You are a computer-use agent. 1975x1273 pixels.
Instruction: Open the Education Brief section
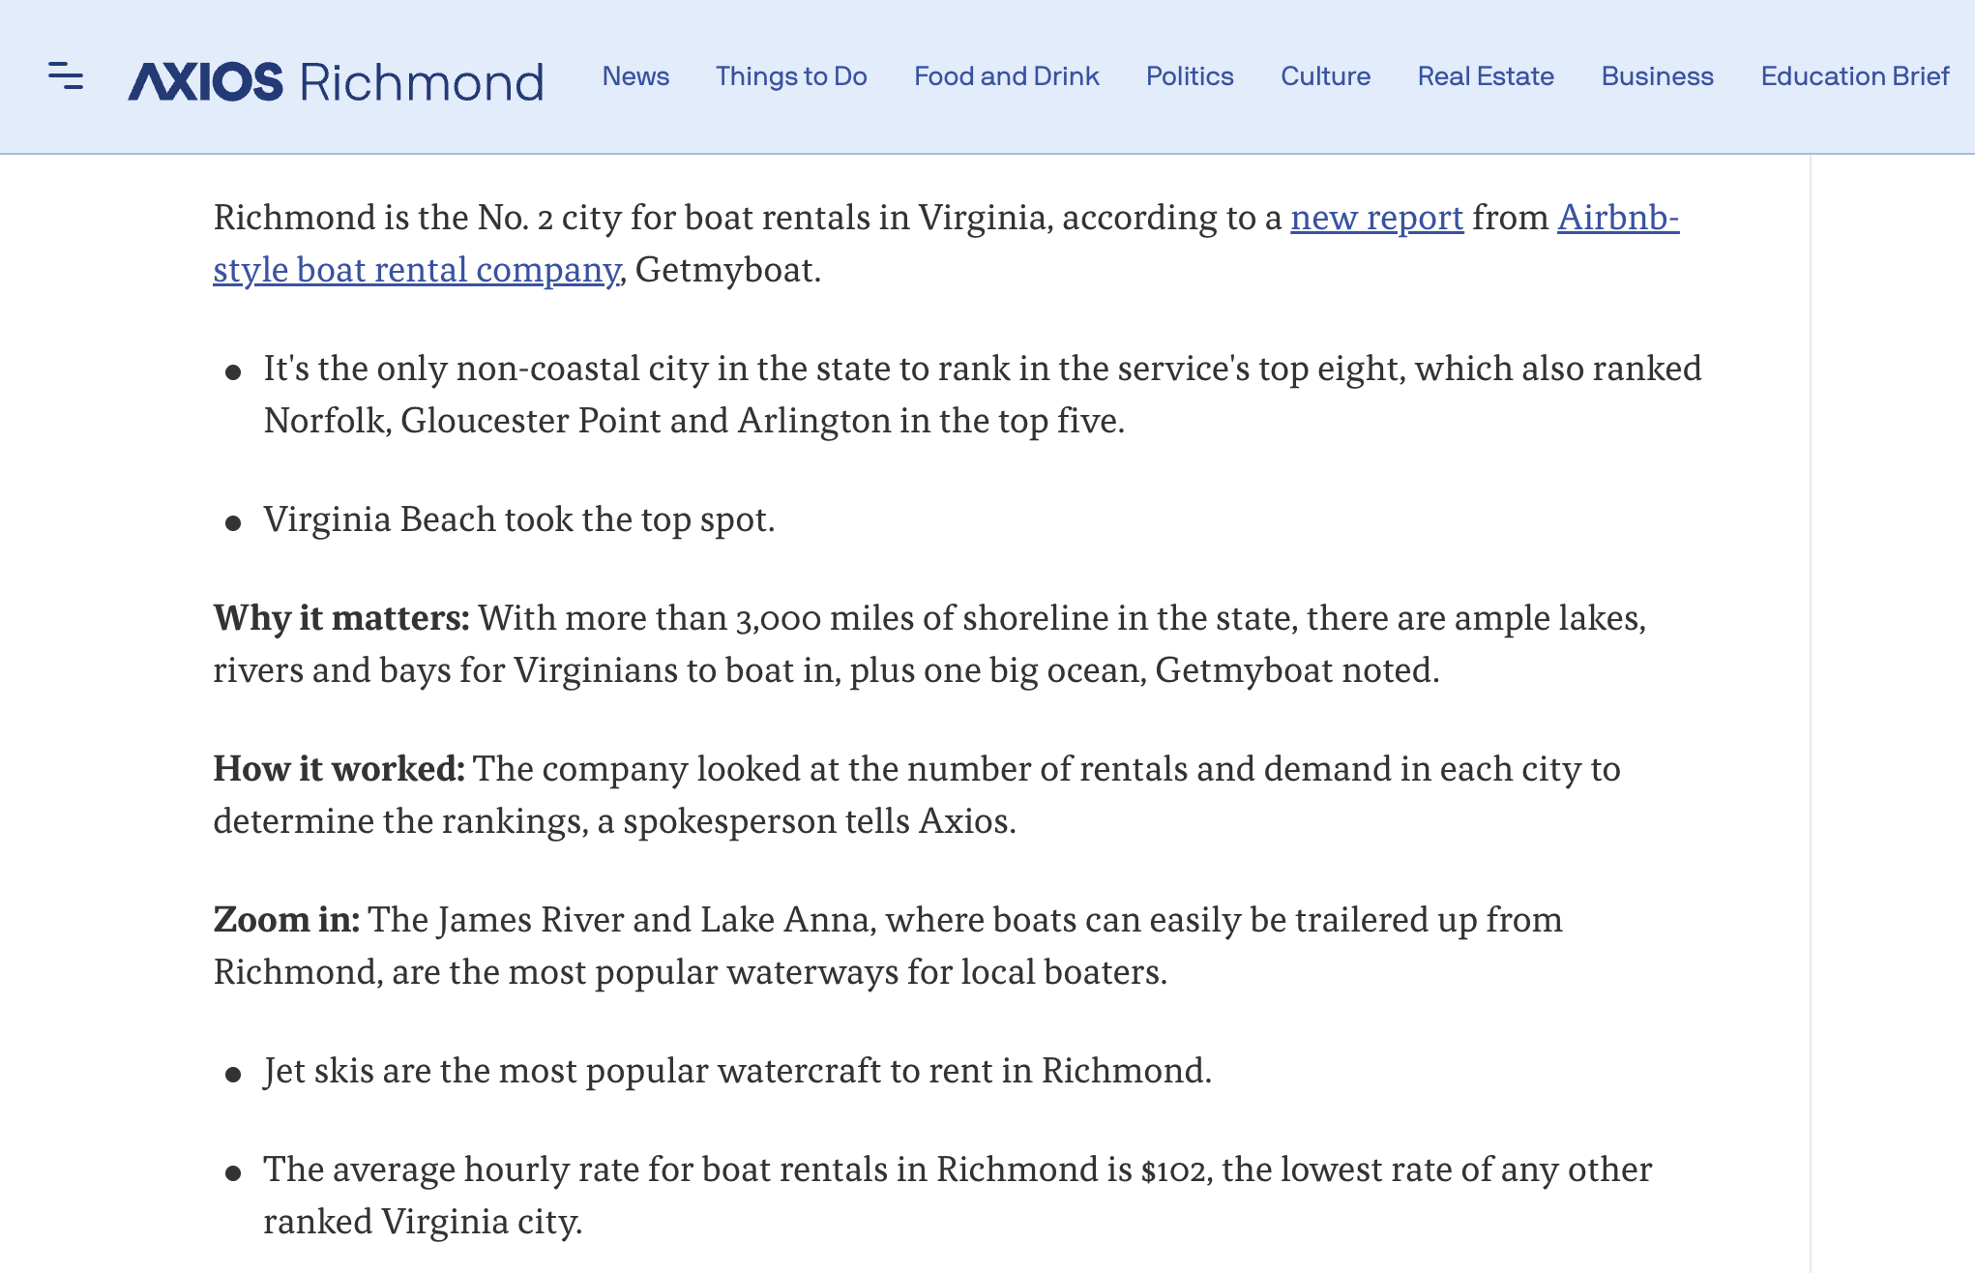point(1854,76)
